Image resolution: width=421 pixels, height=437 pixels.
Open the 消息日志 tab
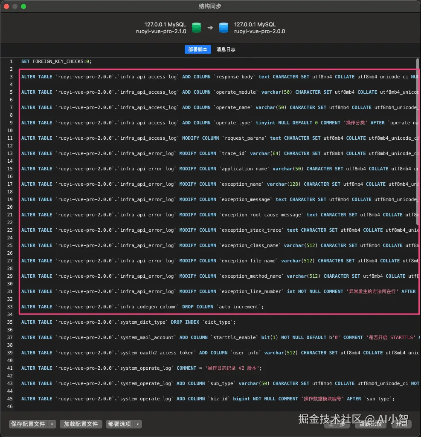tap(226, 49)
